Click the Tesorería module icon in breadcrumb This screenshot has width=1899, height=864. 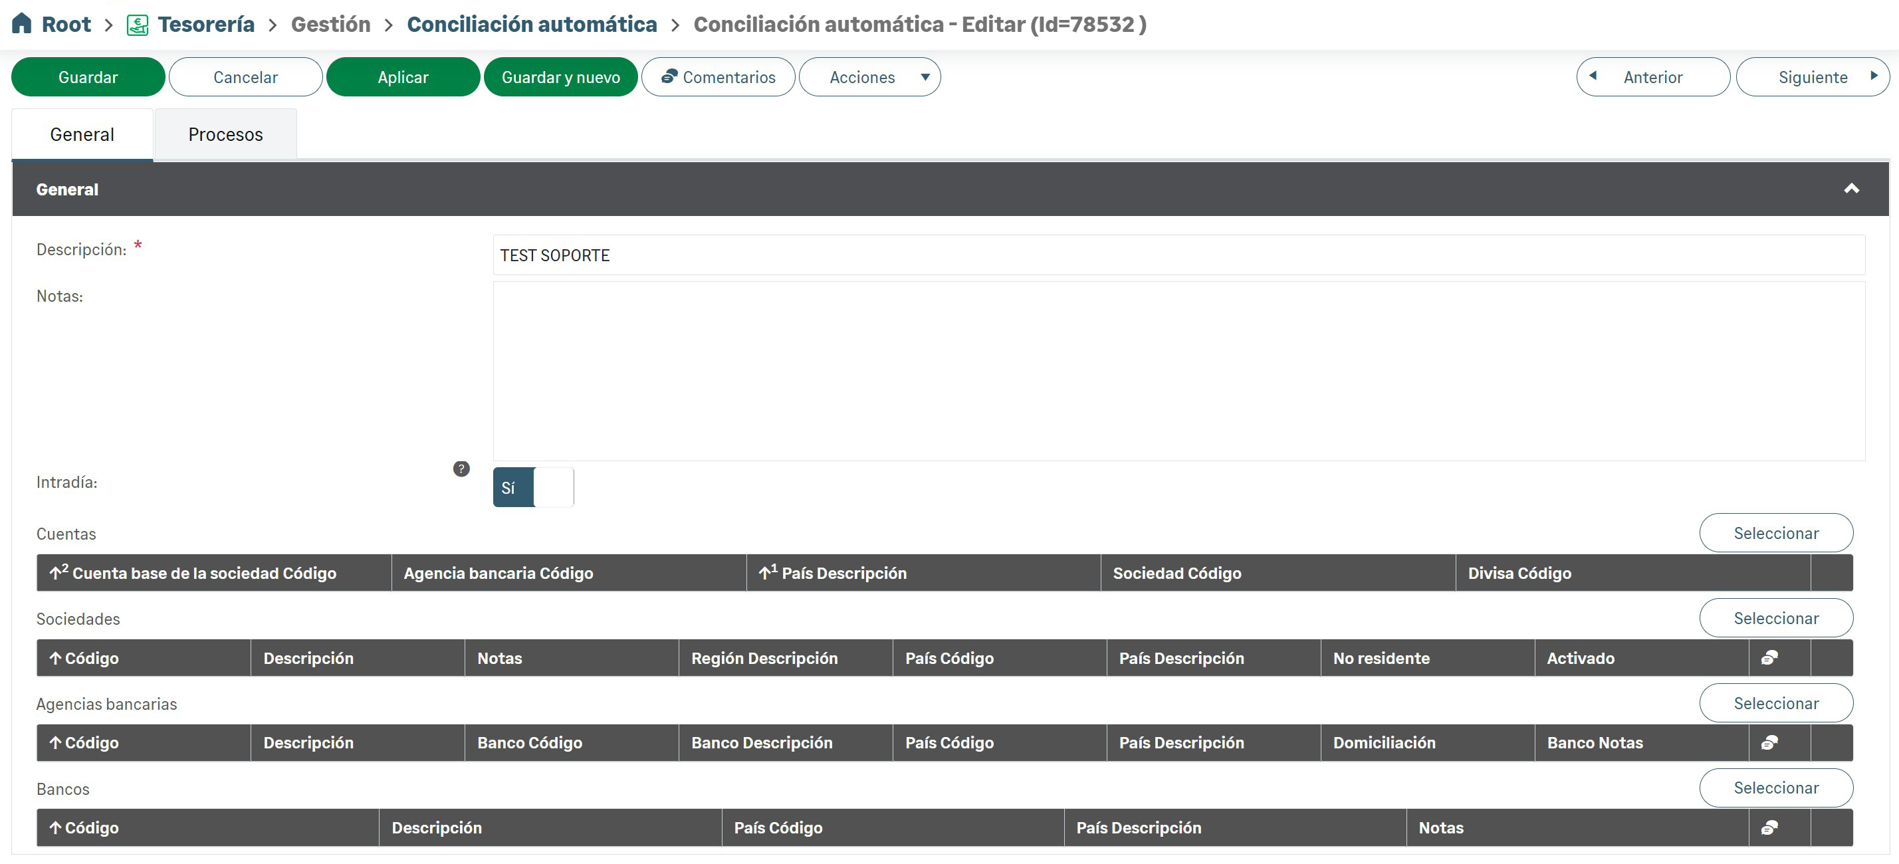coord(138,25)
